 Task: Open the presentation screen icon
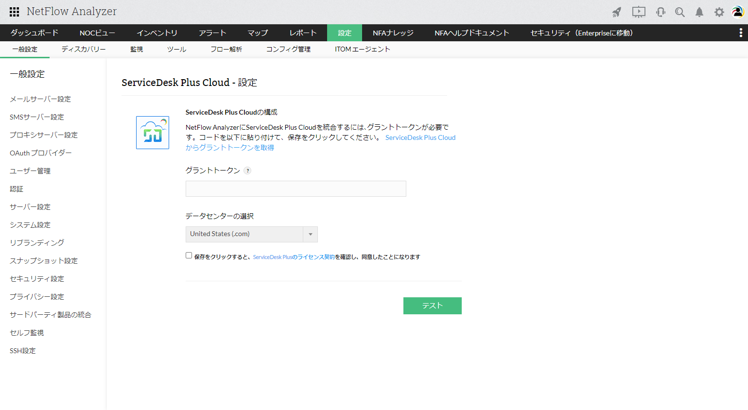(x=639, y=12)
